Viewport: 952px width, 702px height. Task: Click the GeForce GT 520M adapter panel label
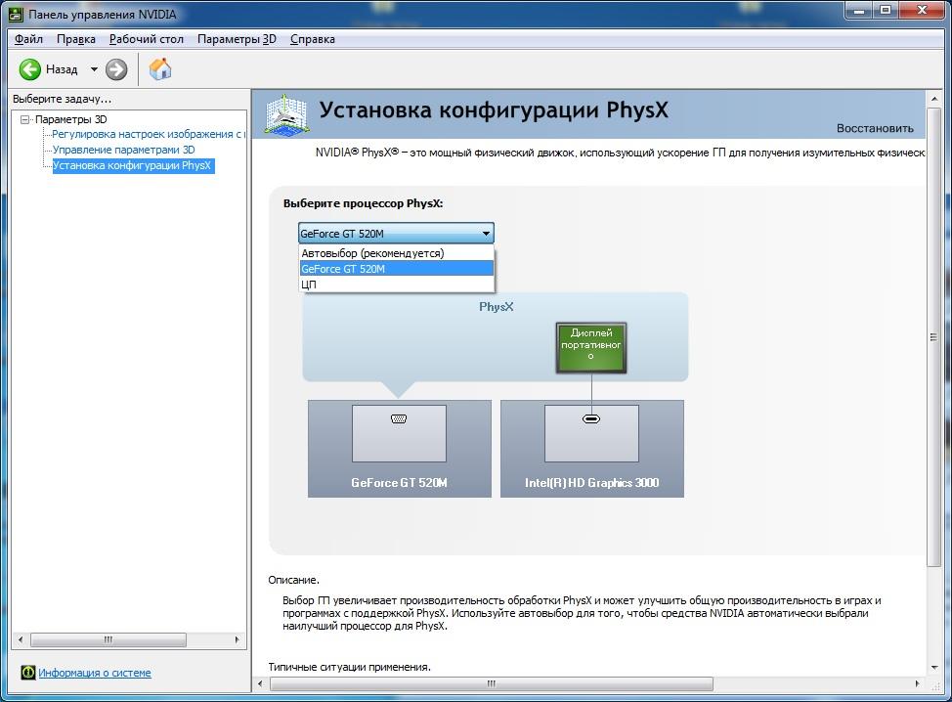click(x=399, y=483)
